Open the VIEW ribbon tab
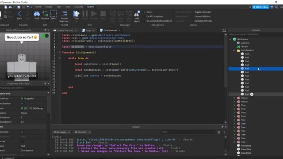283x159 pixels. pyautogui.click(x=68, y=7)
